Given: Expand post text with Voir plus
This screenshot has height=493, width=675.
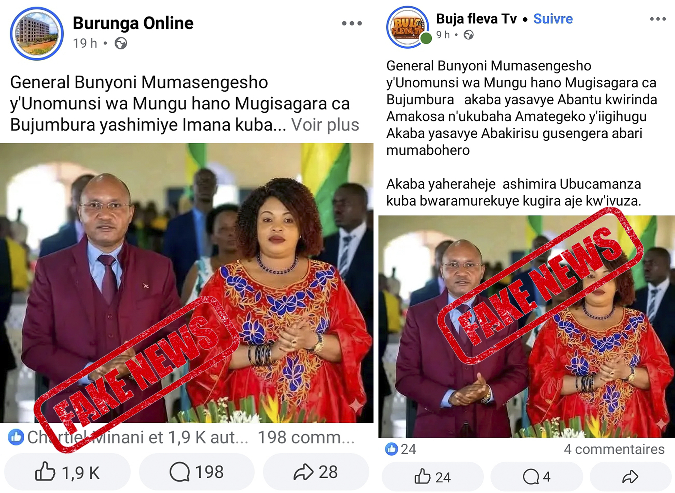Looking at the screenshot, I should click(x=325, y=125).
